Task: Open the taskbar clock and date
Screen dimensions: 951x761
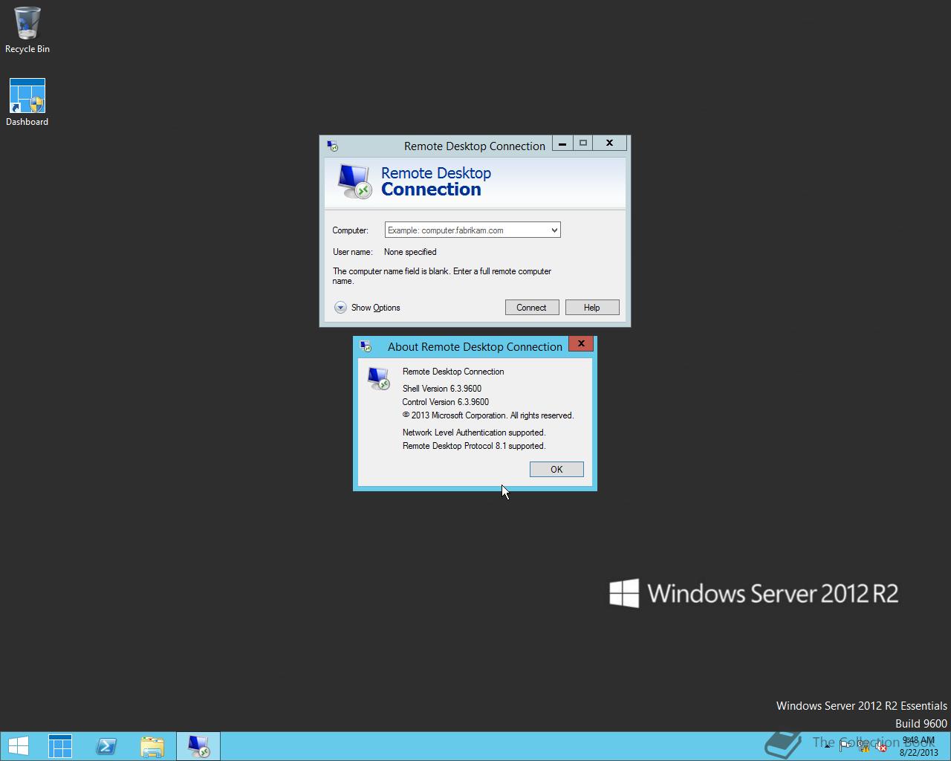Action: [x=919, y=746]
